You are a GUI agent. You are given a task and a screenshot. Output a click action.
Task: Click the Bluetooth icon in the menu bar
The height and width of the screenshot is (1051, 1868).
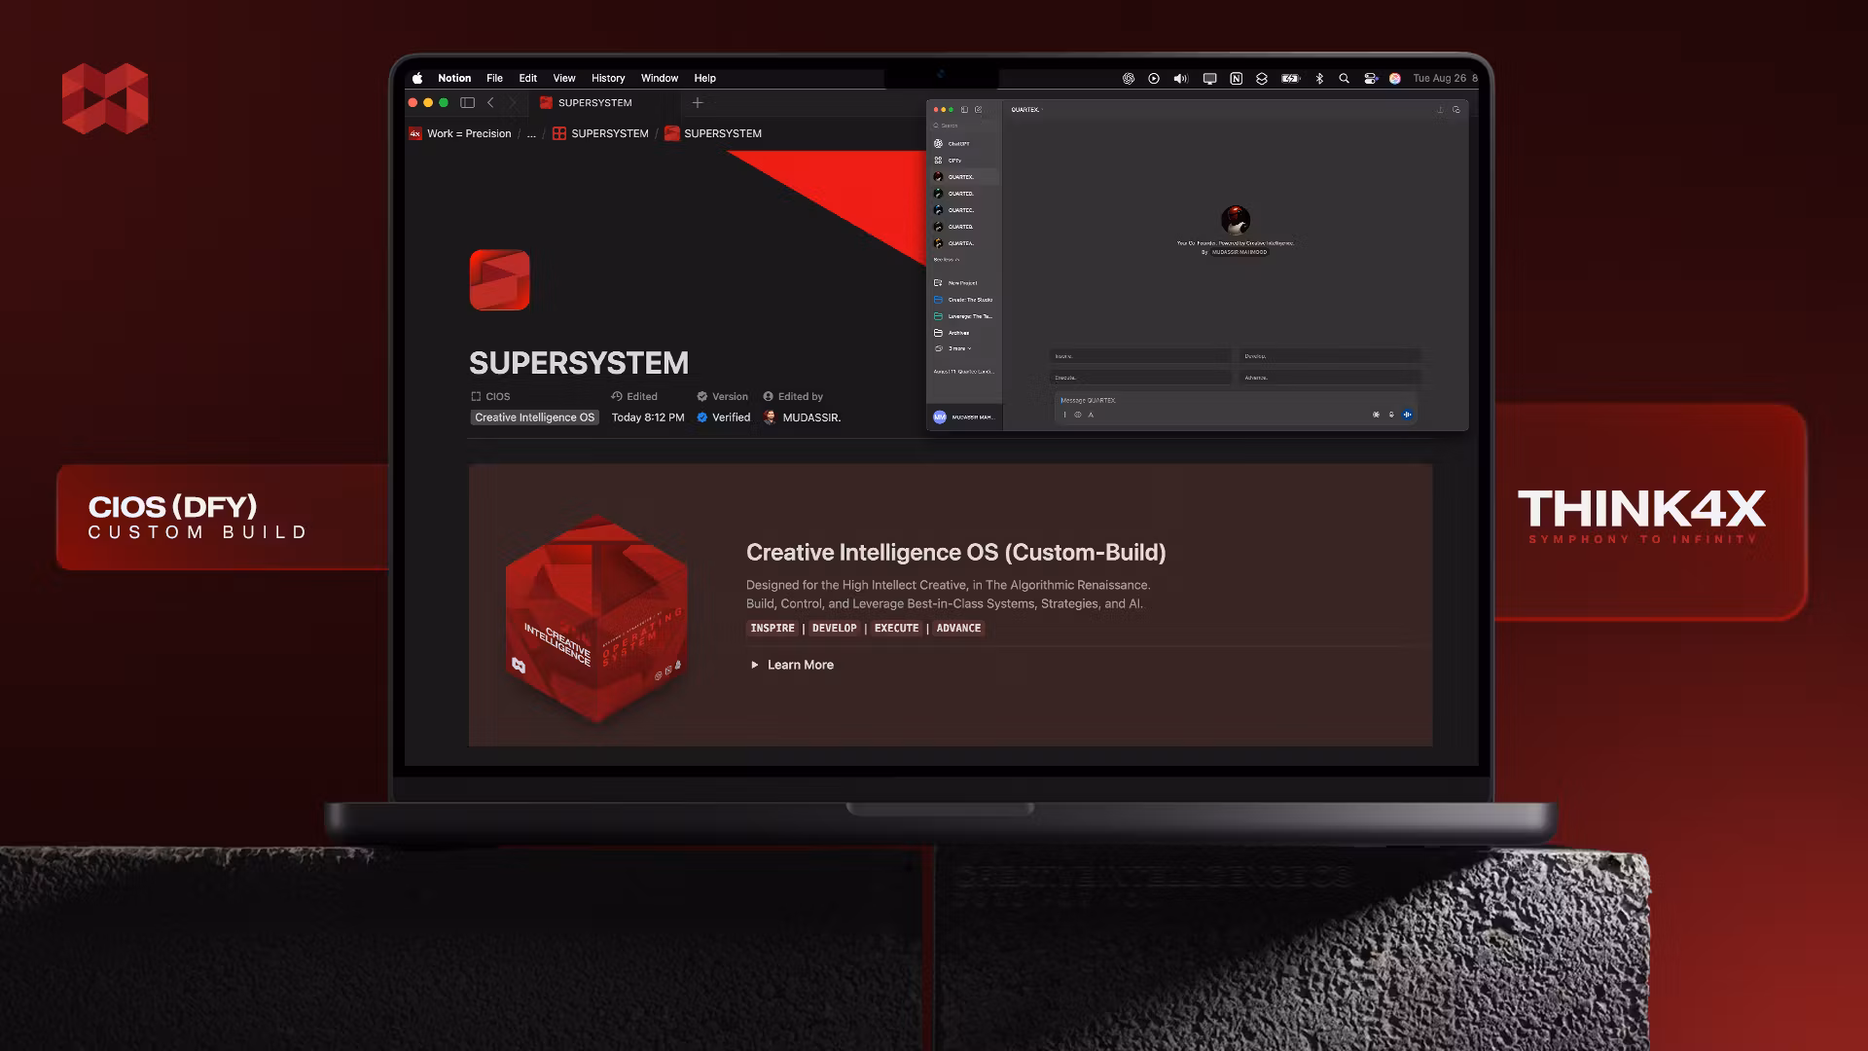click(x=1319, y=79)
